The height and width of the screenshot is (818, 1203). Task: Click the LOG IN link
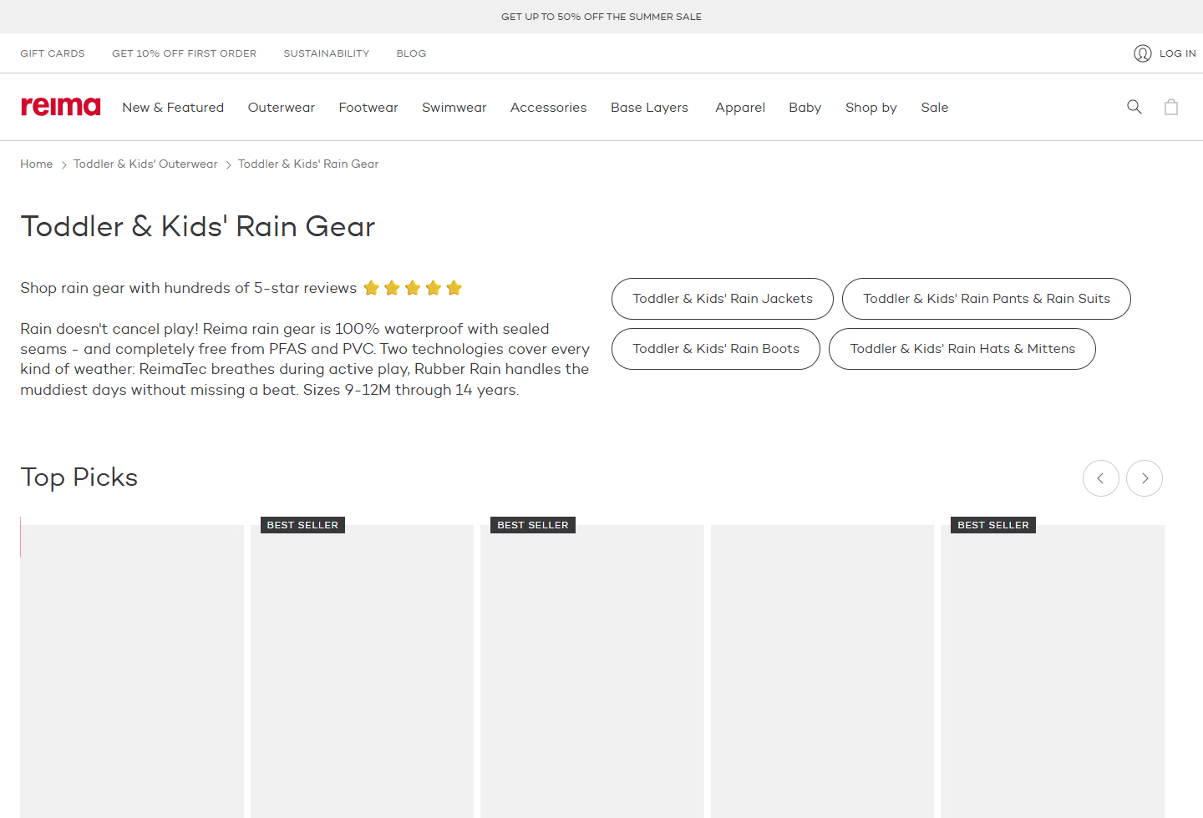(x=1177, y=53)
